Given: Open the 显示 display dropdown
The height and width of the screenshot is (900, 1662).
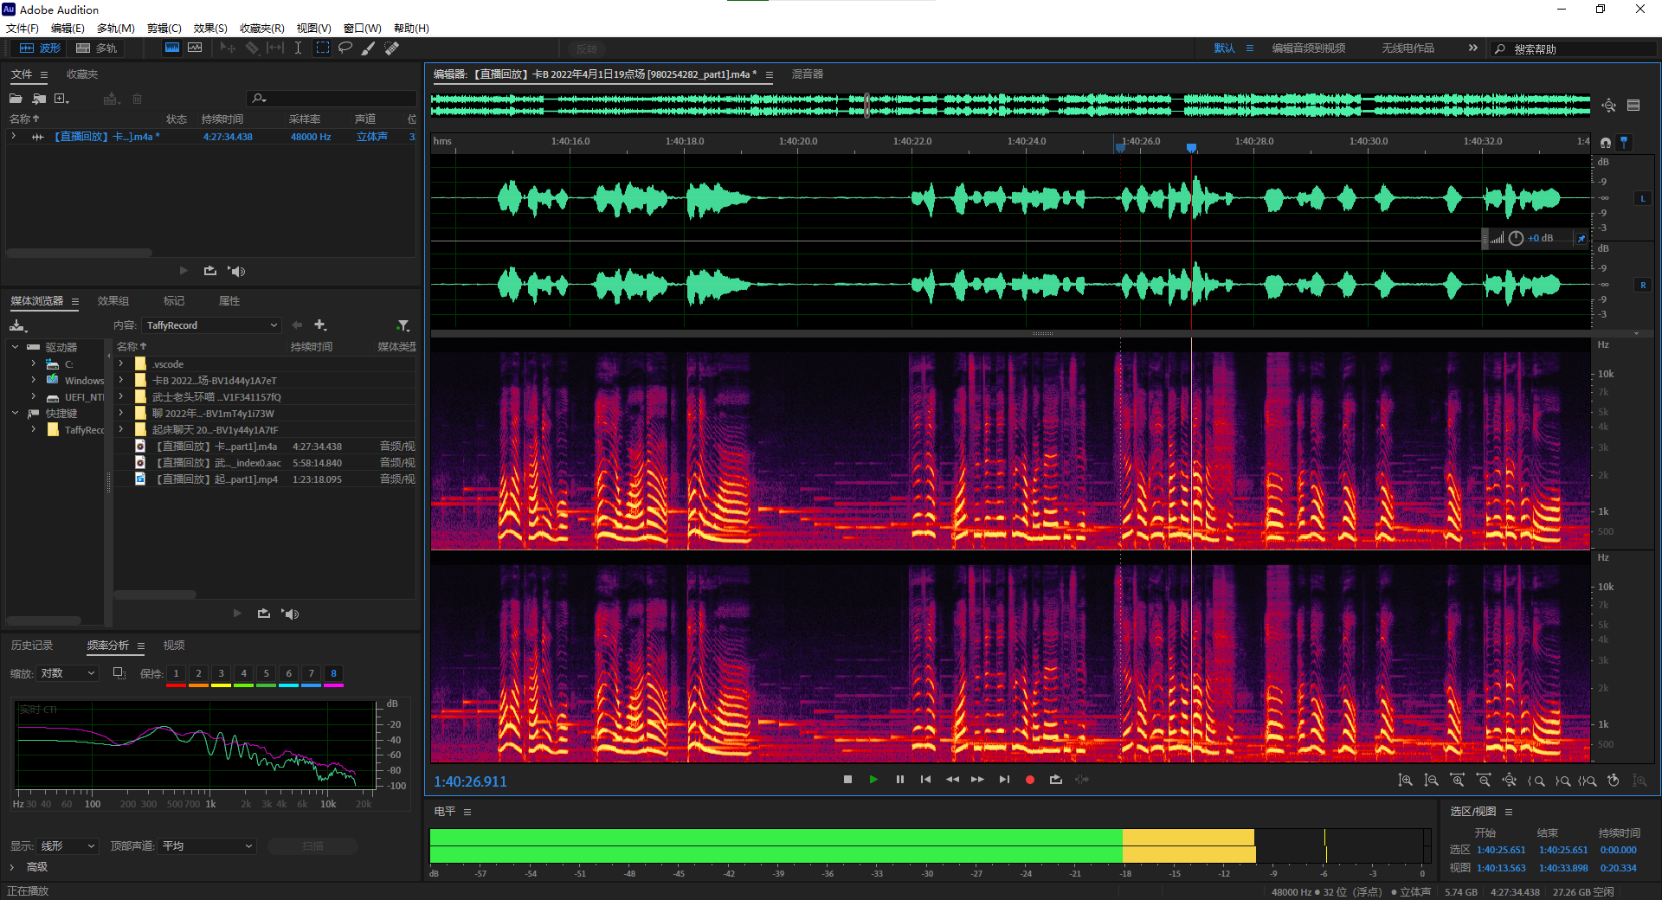Looking at the screenshot, I should click(68, 846).
